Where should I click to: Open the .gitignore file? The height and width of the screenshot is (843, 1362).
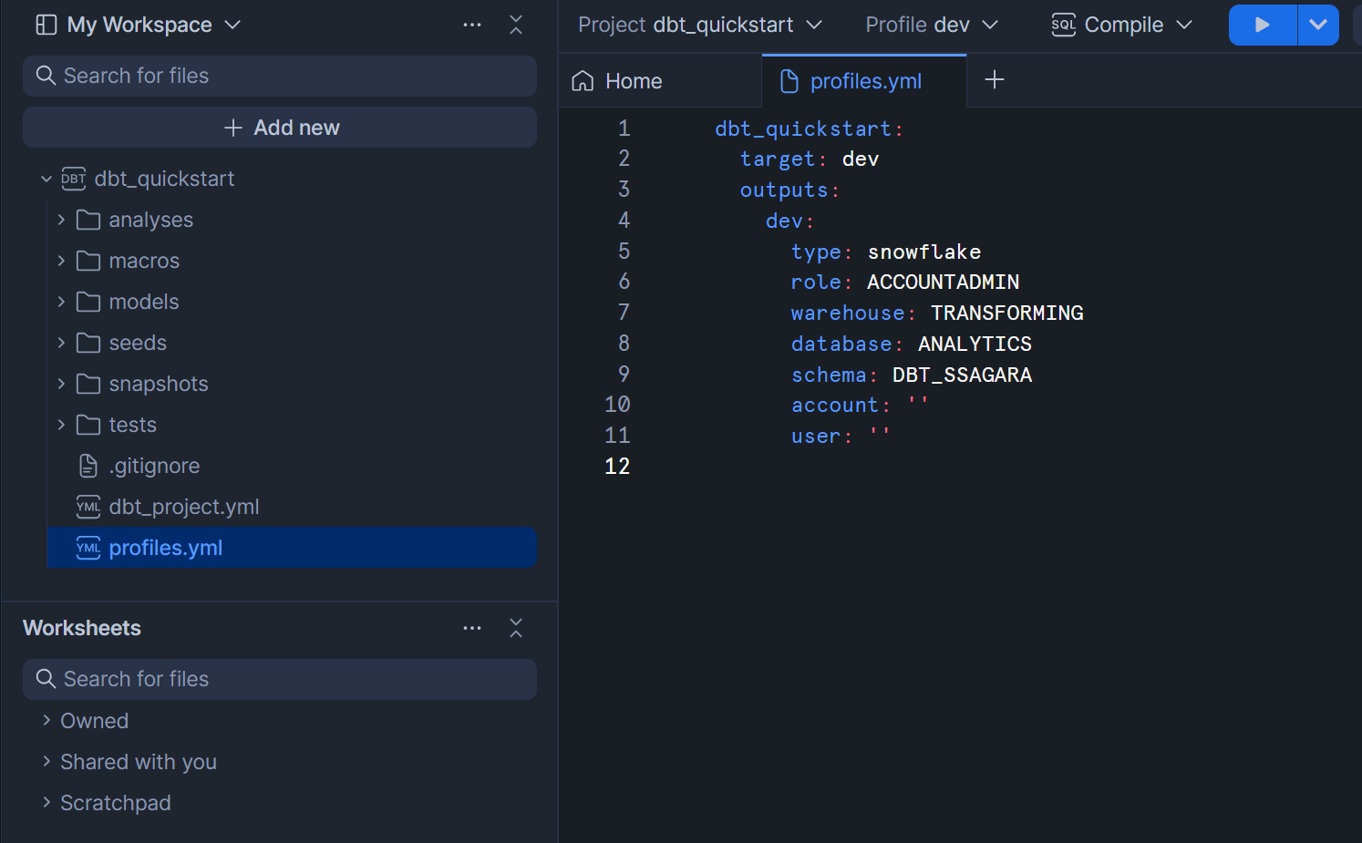coord(154,466)
